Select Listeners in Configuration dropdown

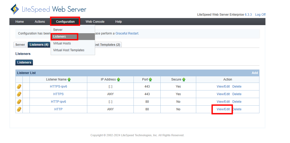[x=73, y=37]
